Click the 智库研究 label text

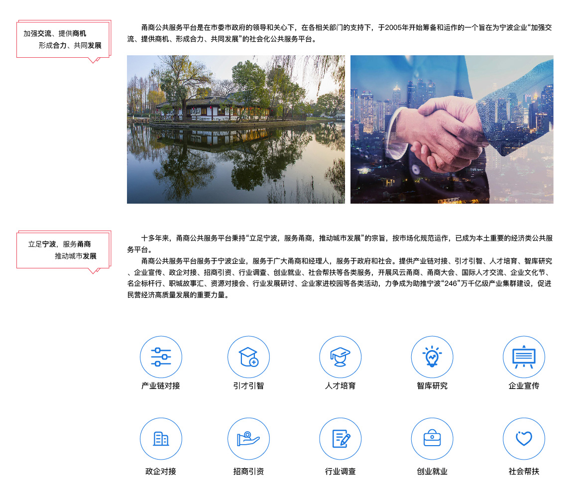[432, 385]
